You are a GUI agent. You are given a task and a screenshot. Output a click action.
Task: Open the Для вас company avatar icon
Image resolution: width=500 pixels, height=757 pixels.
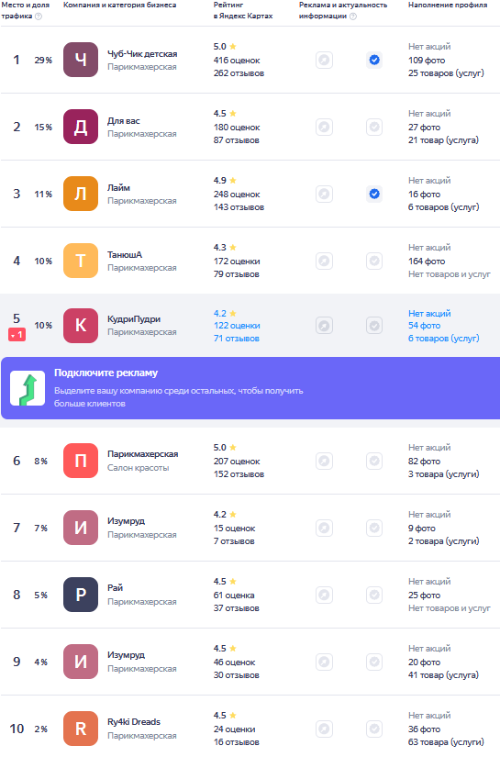point(81,127)
